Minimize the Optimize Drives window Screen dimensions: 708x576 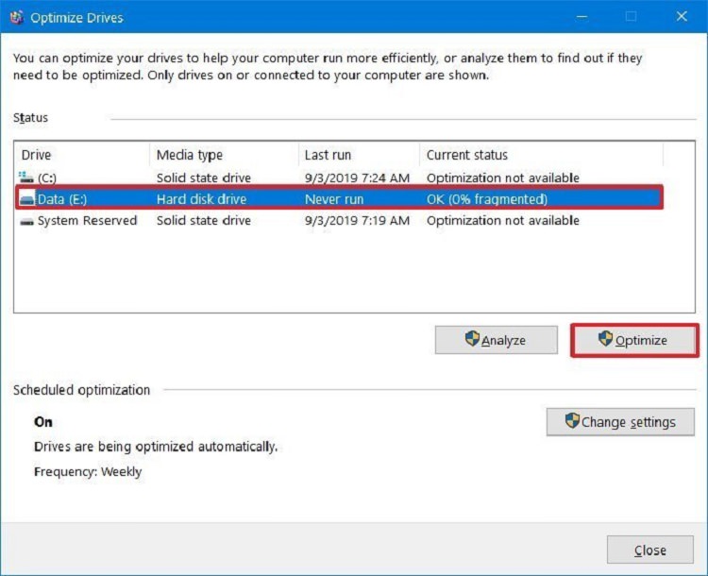[579, 17]
